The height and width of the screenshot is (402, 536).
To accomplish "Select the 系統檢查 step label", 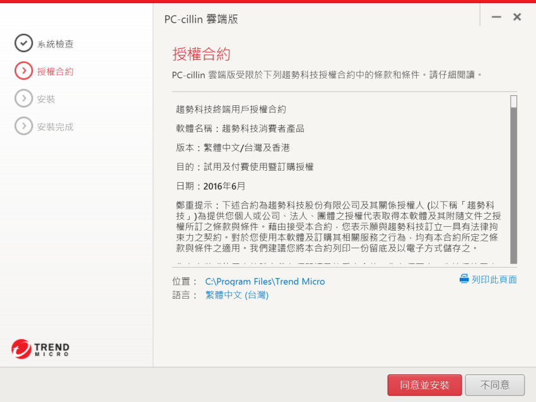I will [x=55, y=44].
